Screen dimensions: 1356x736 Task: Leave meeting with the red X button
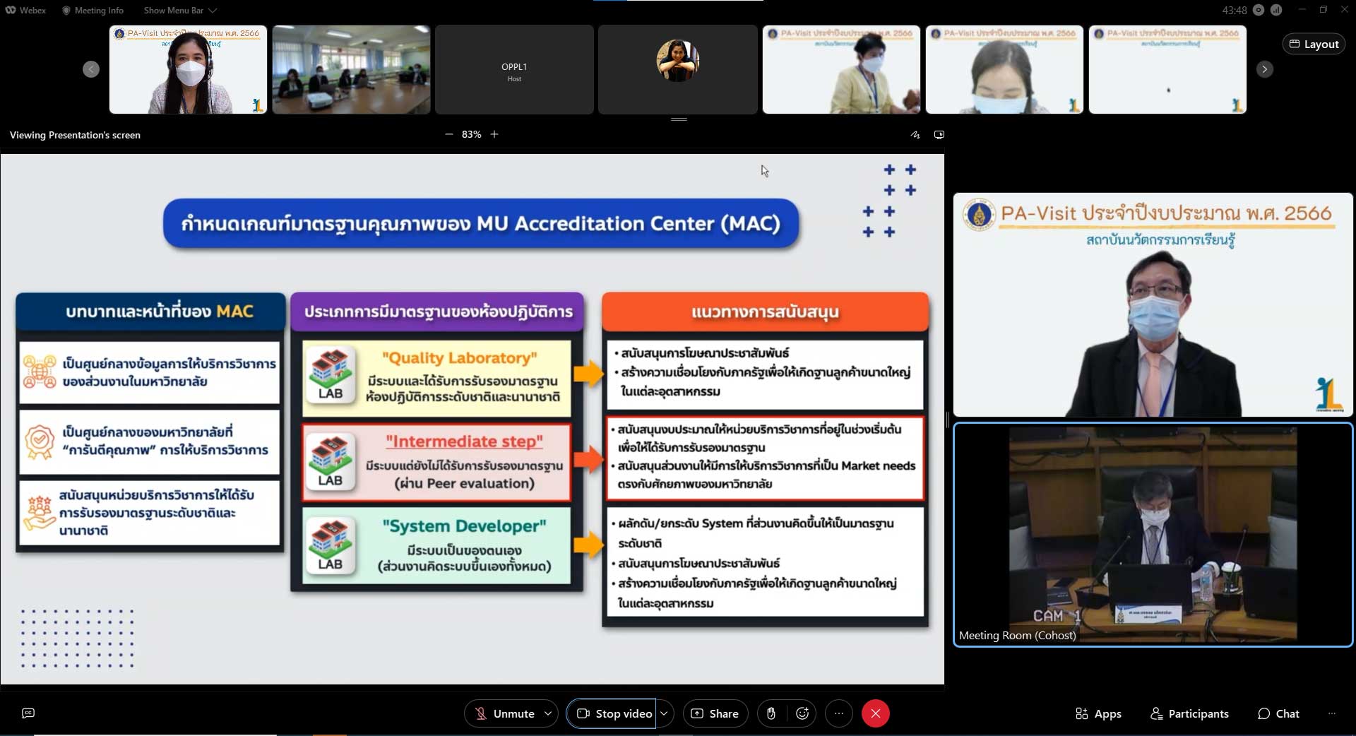pos(875,713)
